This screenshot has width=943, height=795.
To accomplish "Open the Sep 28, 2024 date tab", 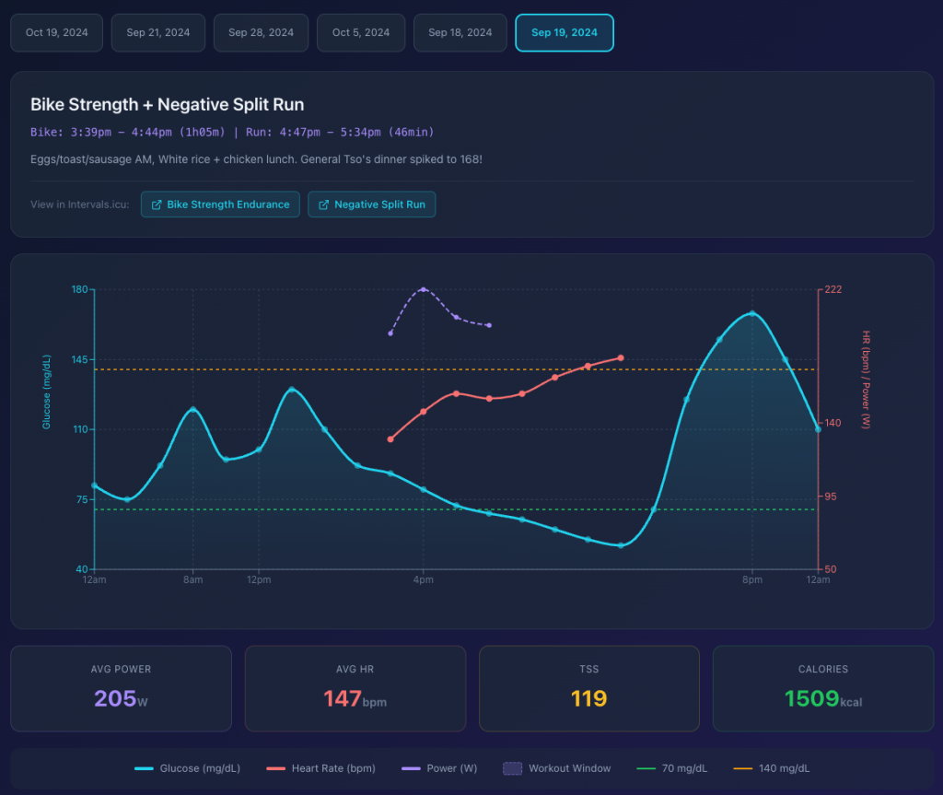I will click(x=261, y=32).
